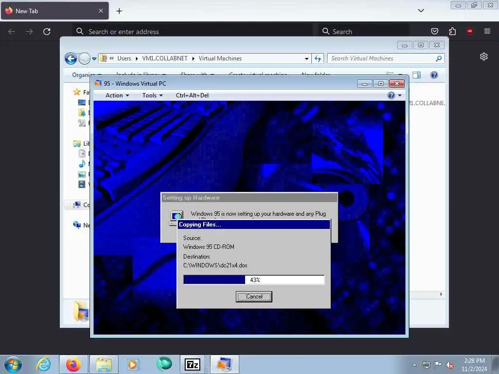Expand the Explorer address bar history dropdown

tap(307, 59)
